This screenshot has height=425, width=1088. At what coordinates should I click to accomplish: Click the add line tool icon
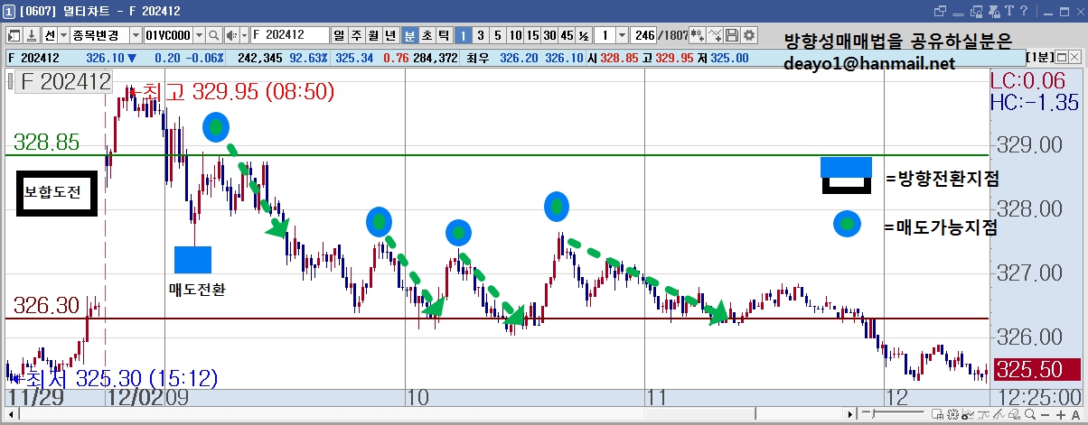[x=714, y=35]
